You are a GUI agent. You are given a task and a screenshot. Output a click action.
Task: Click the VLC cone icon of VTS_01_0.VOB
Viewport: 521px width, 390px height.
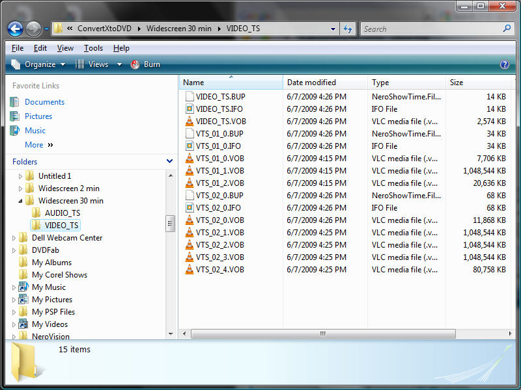(x=190, y=158)
